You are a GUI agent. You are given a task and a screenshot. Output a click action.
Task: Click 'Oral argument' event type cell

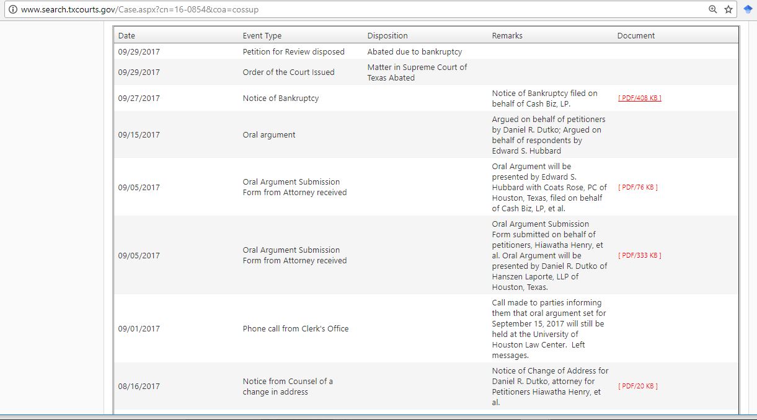tap(269, 134)
